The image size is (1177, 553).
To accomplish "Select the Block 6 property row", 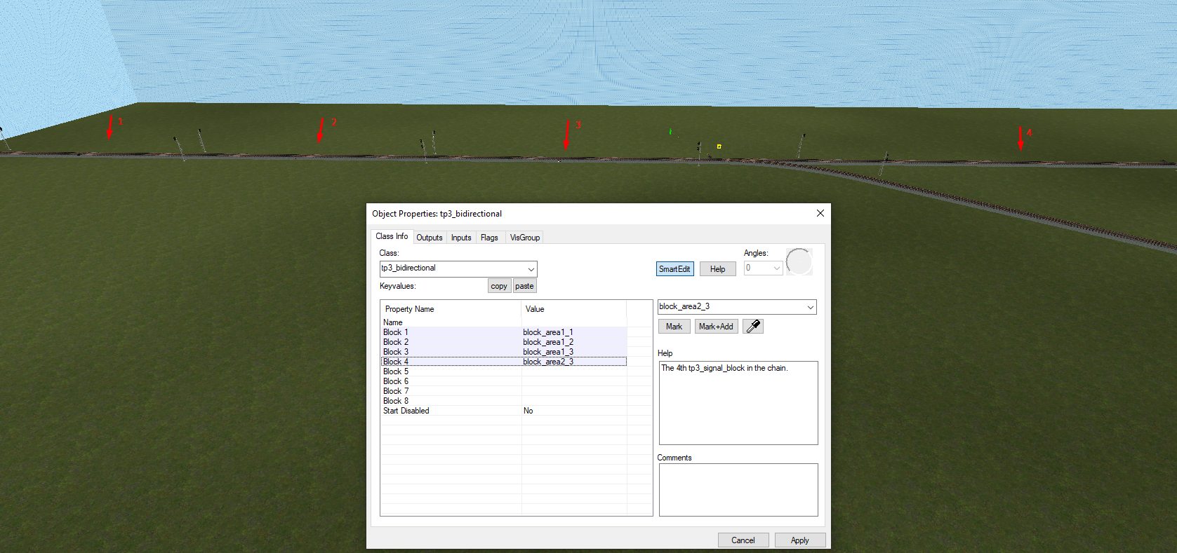I will [503, 381].
